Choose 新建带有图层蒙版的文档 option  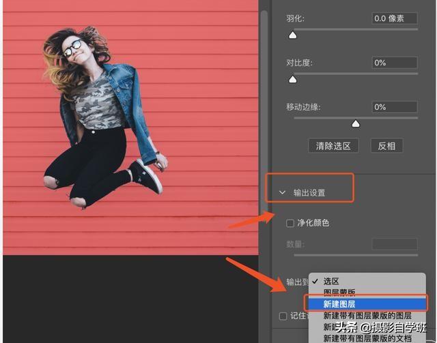point(367,338)
